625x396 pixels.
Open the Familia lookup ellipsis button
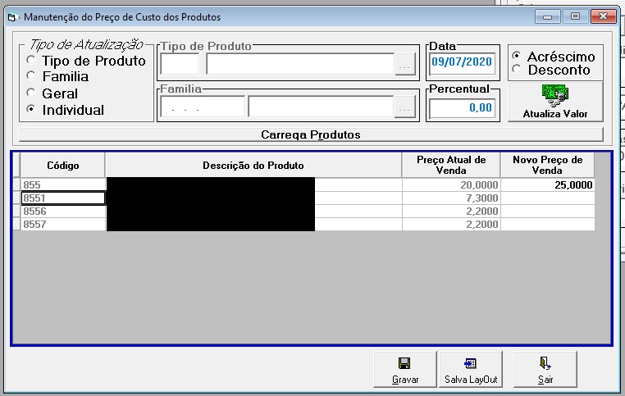pos(404,107)
